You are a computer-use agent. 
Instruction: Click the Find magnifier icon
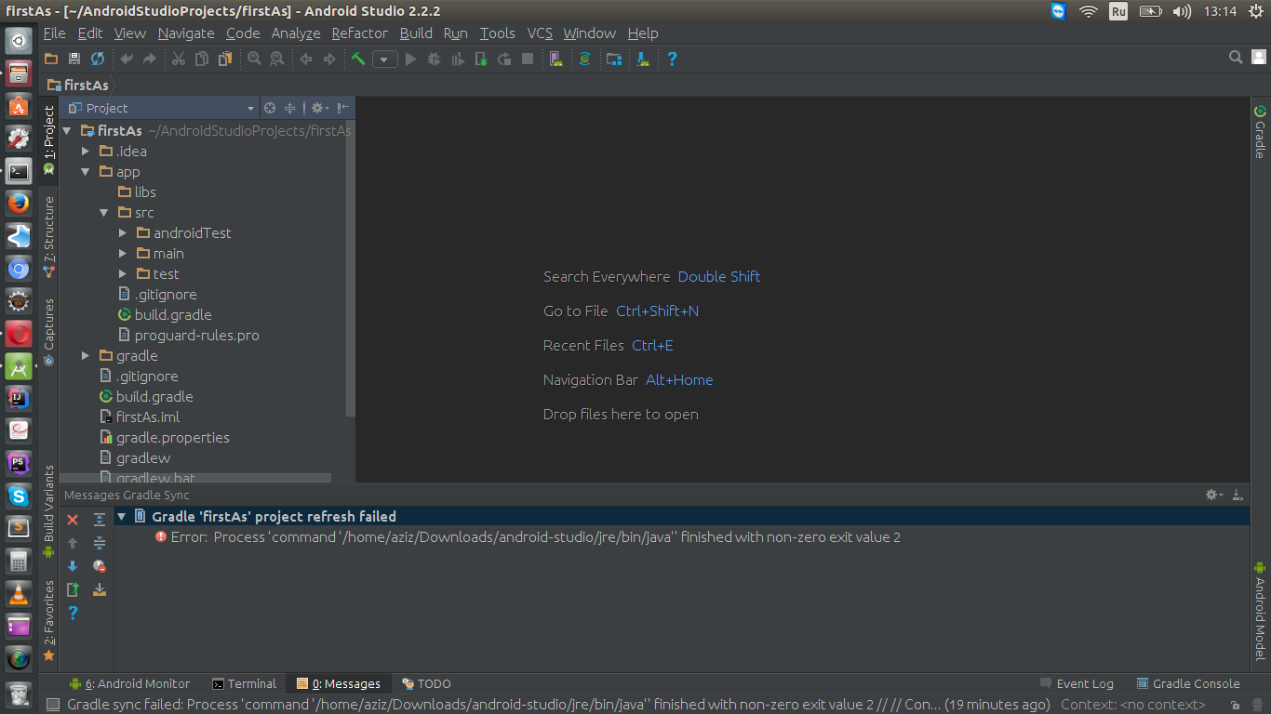coord(254,59)
